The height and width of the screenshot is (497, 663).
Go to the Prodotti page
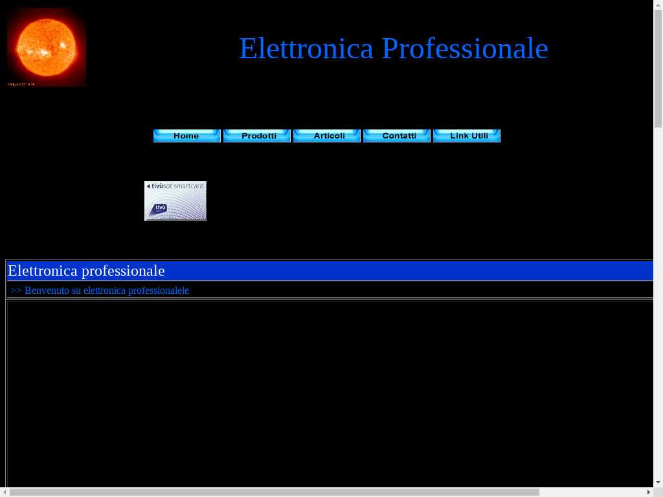[x=256, y=136]
